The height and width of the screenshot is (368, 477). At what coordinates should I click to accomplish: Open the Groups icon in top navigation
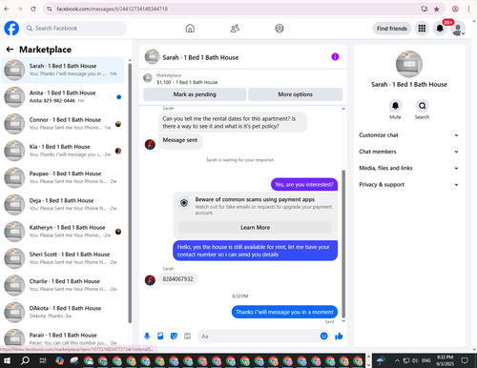(x=280, y=29)
